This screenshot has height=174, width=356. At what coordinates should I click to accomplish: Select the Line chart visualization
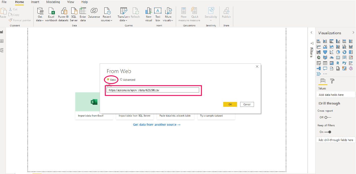[319, 47]
